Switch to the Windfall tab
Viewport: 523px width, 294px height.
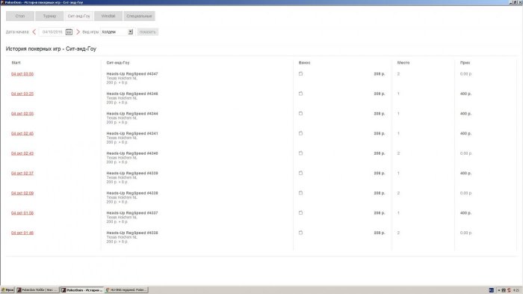click(108, 16)
